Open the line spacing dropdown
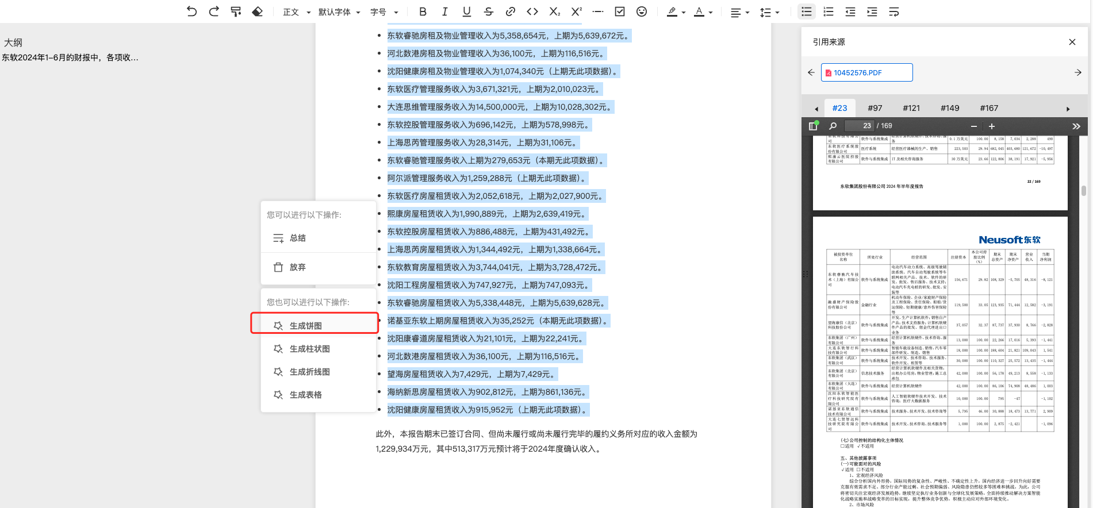This screenshot has width=1093, height=508. click(769, 12)
